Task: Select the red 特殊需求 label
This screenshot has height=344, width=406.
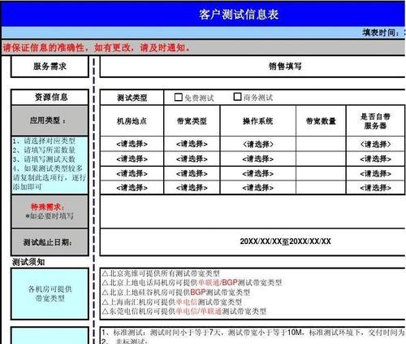Action: [48, 207]
